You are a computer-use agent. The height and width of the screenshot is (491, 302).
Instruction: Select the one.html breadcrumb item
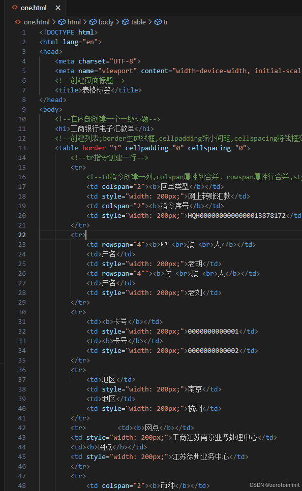[37, 22]
